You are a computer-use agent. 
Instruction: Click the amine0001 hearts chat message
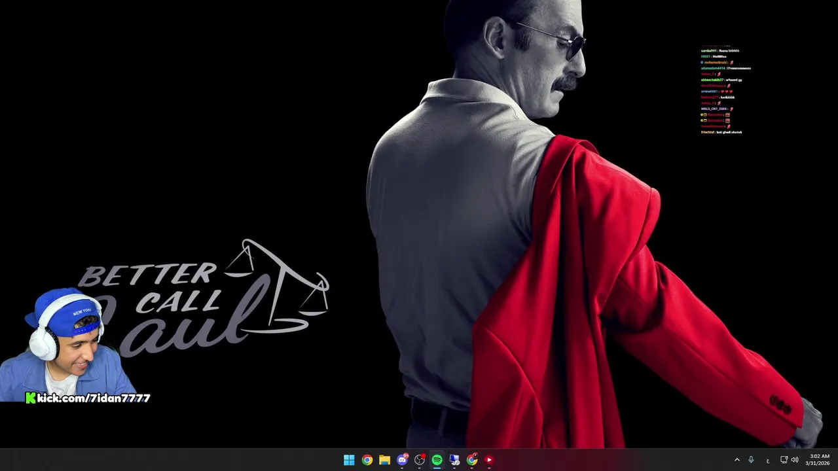point(716,92)
